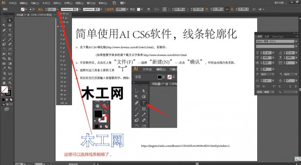Open the 文件(F) menu
Screen dimensions: 301x165
point(13,3)
